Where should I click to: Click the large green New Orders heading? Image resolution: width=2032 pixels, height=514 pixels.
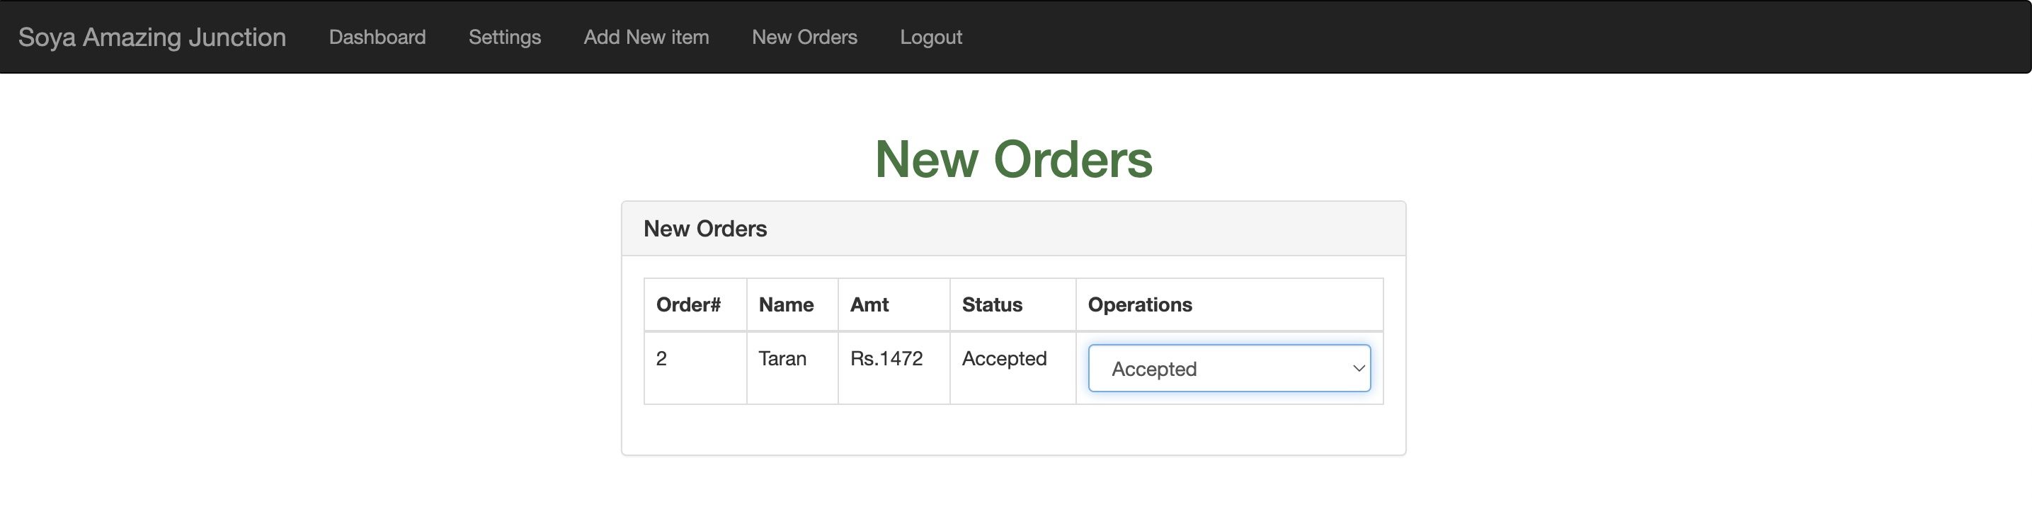click(1013, 159)
